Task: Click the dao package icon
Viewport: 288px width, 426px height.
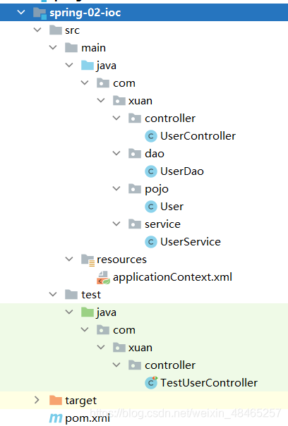Action: [135, 154]
